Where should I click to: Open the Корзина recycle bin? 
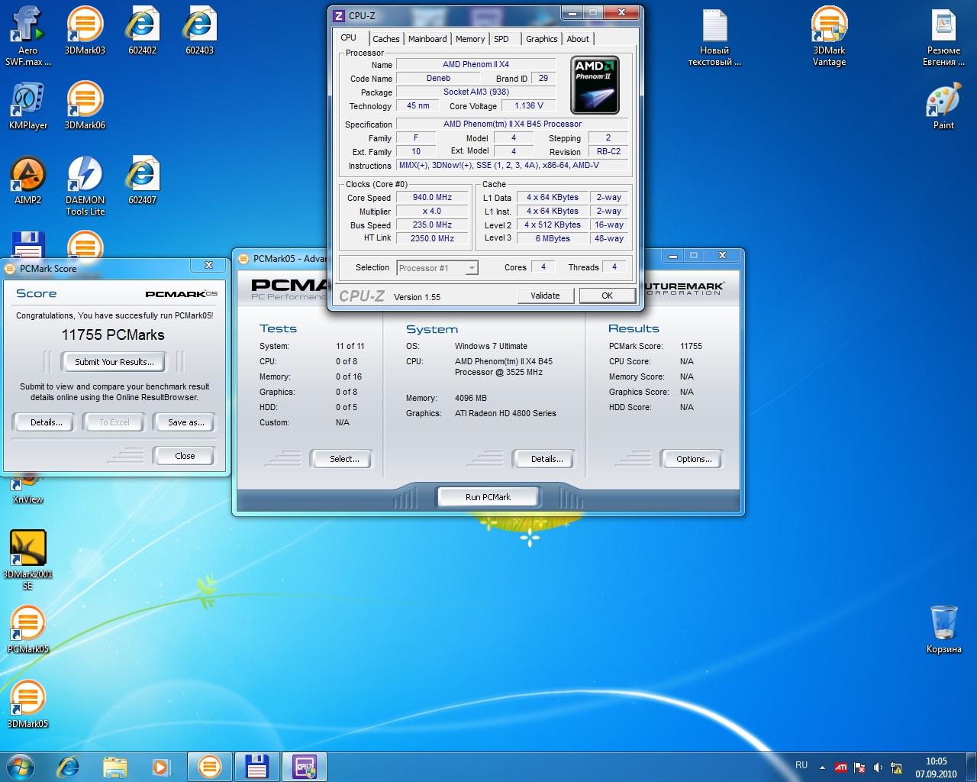(x=943, y=629)
